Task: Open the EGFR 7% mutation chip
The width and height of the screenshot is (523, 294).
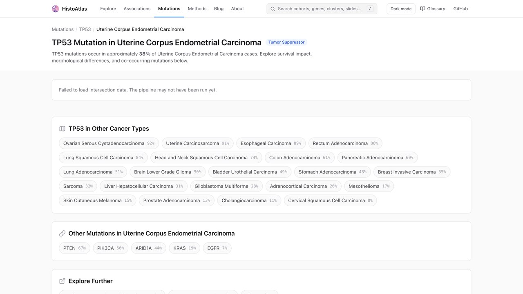Action: 217,248
